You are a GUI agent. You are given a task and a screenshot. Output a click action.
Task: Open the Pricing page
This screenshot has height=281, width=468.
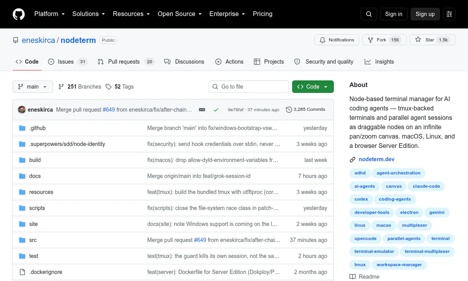262,14
